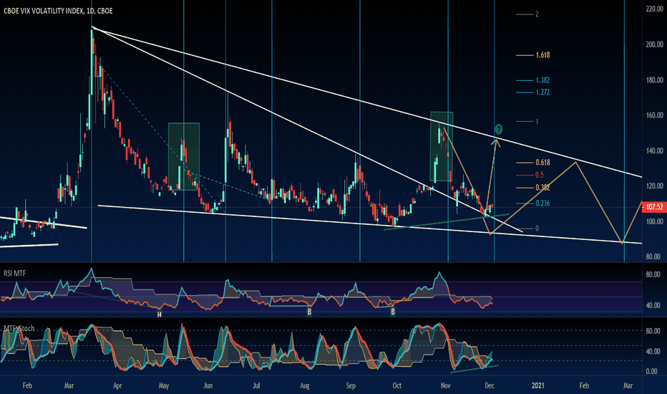Click the 120.00 price axis label
The width and height of the screenshot is (667, 394).
[654, 186]
